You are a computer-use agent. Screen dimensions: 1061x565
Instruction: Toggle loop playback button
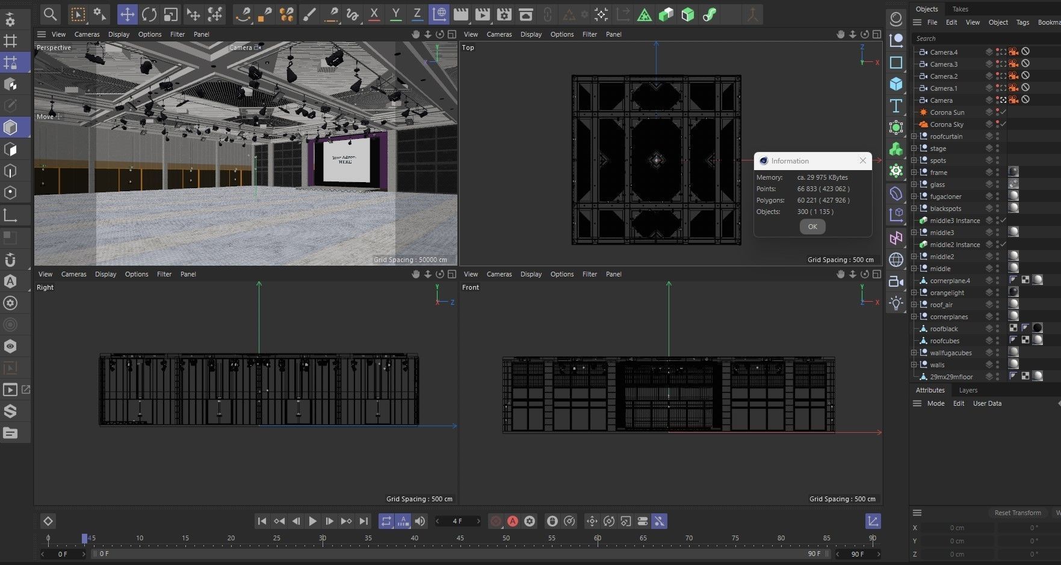point(386,521)
